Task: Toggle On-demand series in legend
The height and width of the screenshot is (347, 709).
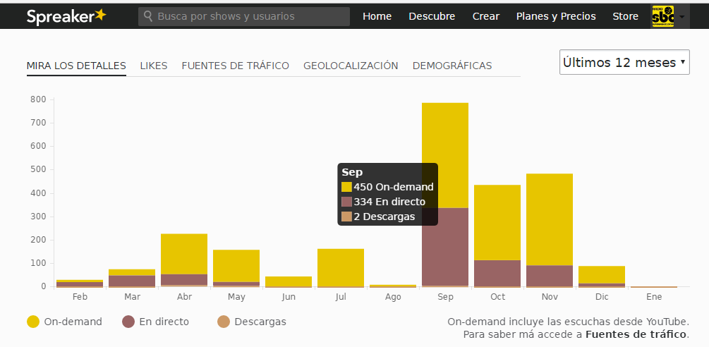Action: point(64,322)
